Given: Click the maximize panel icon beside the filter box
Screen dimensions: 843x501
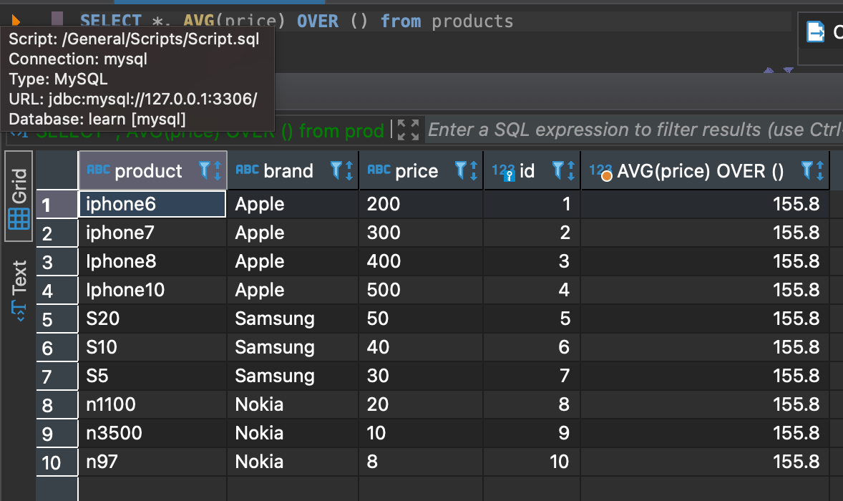Looking at the screenshot, I should 408,130.
